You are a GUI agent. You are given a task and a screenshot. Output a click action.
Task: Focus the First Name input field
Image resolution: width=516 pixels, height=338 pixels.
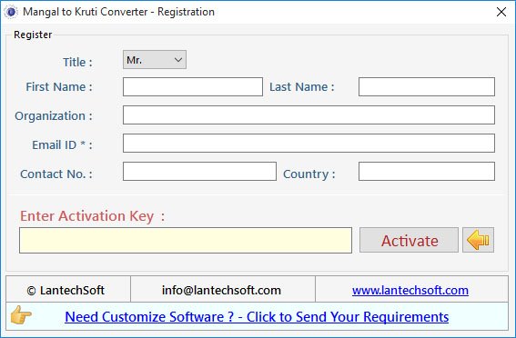tap(193, 86)
